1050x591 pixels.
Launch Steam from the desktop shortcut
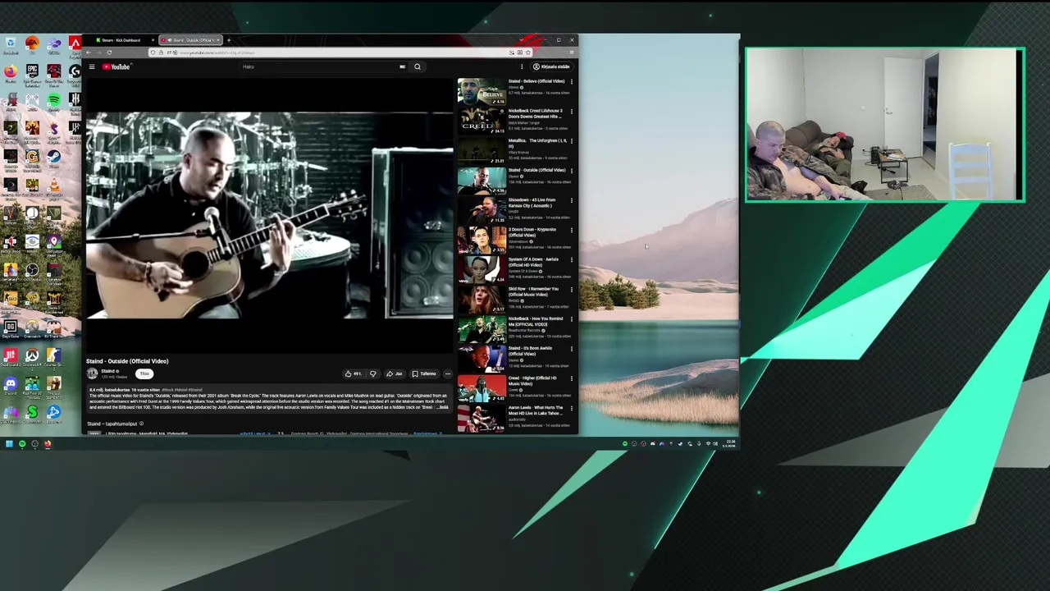click(54, 158)
